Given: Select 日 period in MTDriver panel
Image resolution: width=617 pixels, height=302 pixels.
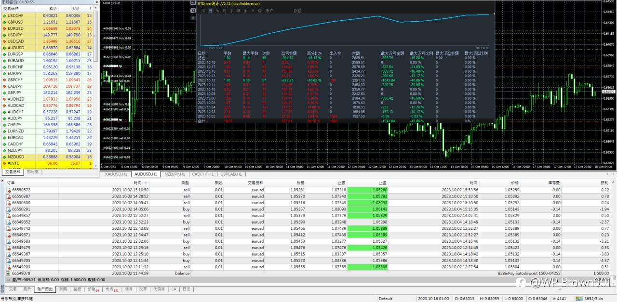Looking at the screenshot, I should pos(210,10).
